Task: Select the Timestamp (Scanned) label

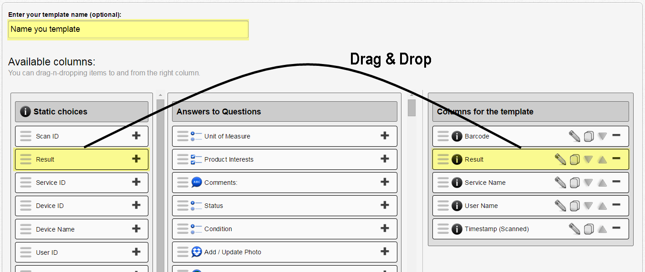Action: (497, 229)
